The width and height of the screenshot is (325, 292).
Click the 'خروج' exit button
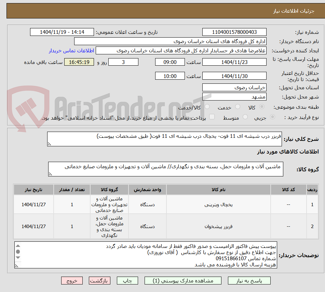point(72,281)
